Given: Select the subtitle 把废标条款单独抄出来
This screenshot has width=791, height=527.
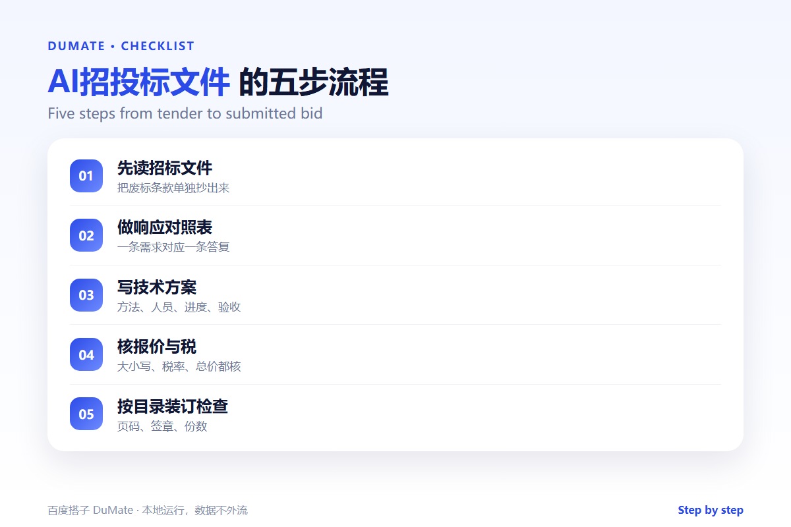Looking at the screenshot, I should [173, 188].
